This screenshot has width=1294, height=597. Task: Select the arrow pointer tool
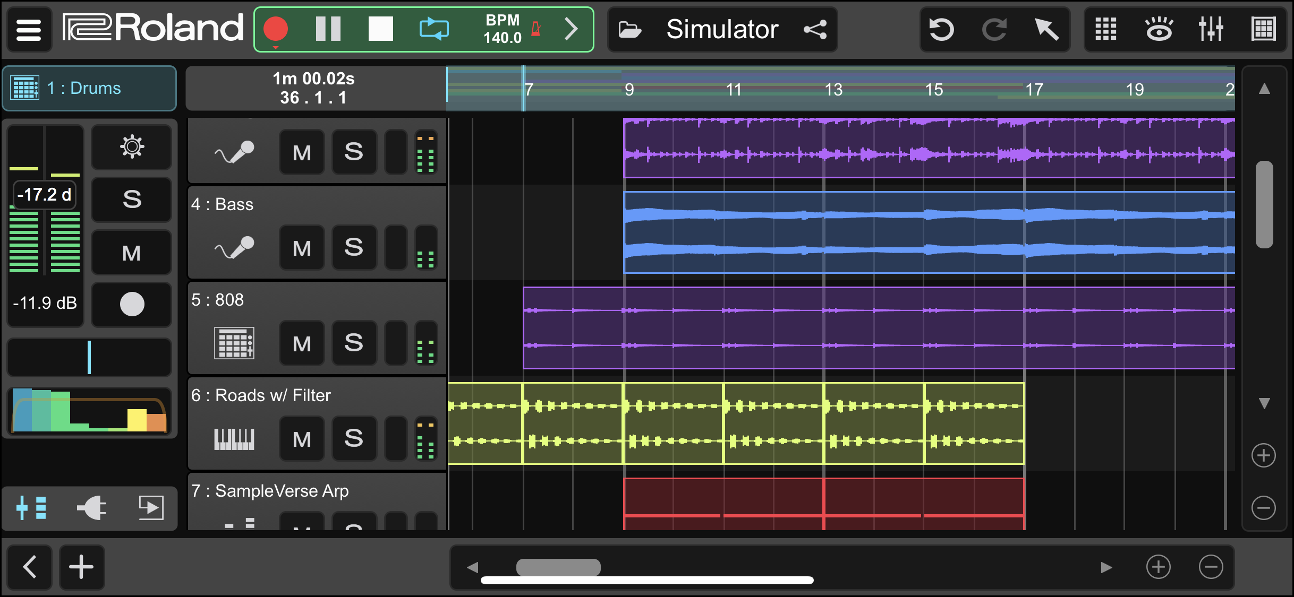pos(1046,29)
